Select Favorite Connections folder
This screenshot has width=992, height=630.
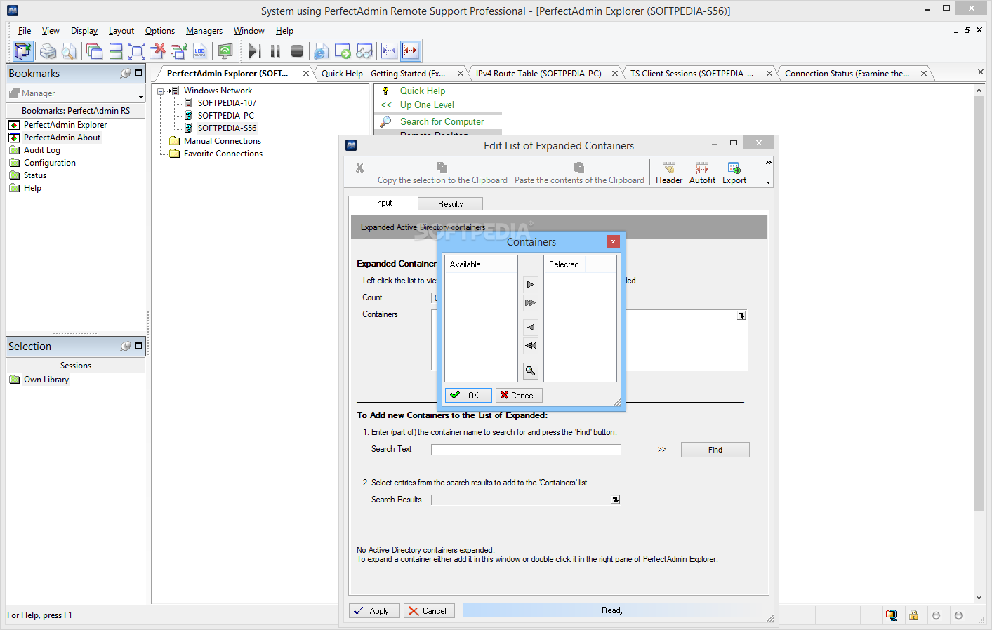point(223,154)
